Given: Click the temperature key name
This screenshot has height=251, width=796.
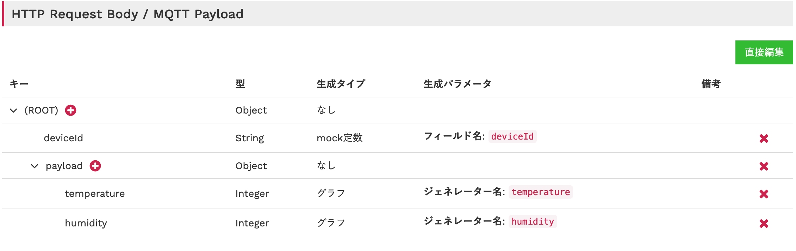Looking at the screenshot, I should coord(95,194).
